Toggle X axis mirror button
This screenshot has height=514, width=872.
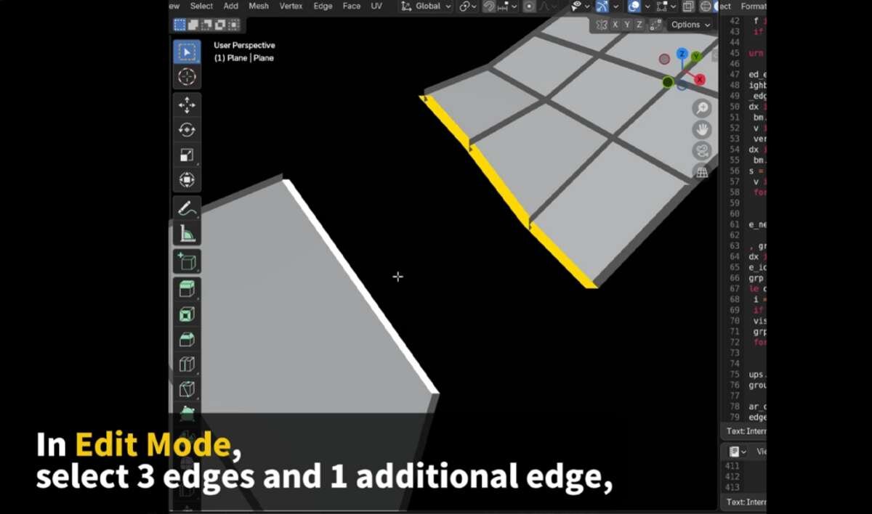615,25
